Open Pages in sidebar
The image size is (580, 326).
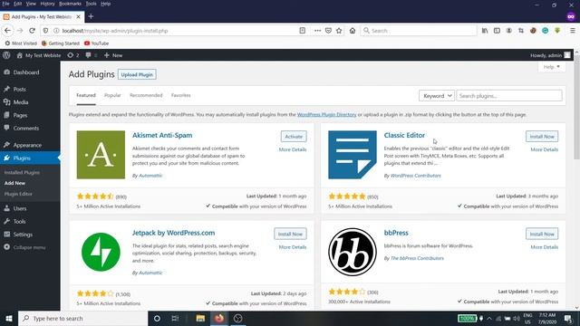[x=20, y=115]
